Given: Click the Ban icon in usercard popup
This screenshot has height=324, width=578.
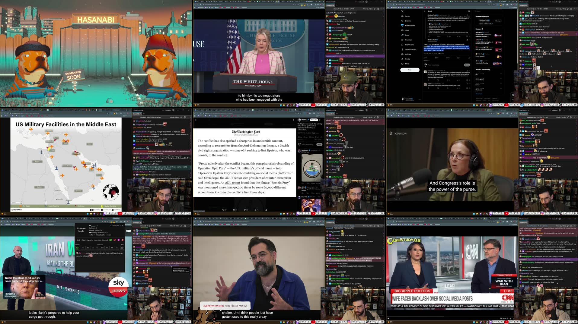Looking at the screenshot, I should coord(122,248).
